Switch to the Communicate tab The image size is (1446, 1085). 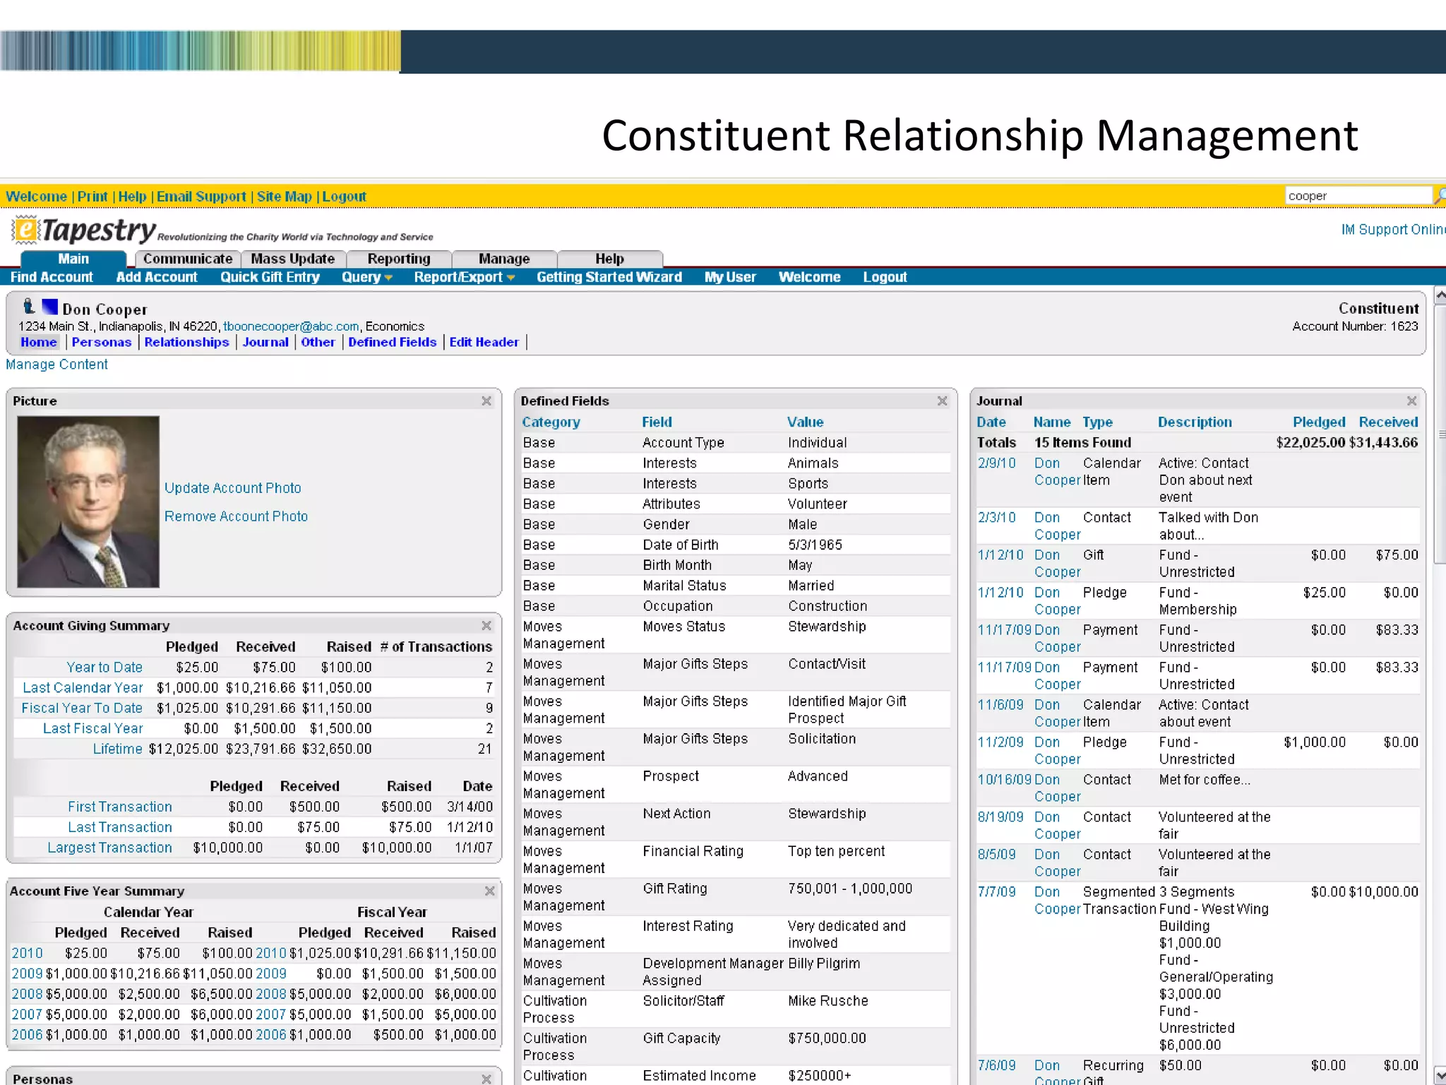[x=188, y=259]
